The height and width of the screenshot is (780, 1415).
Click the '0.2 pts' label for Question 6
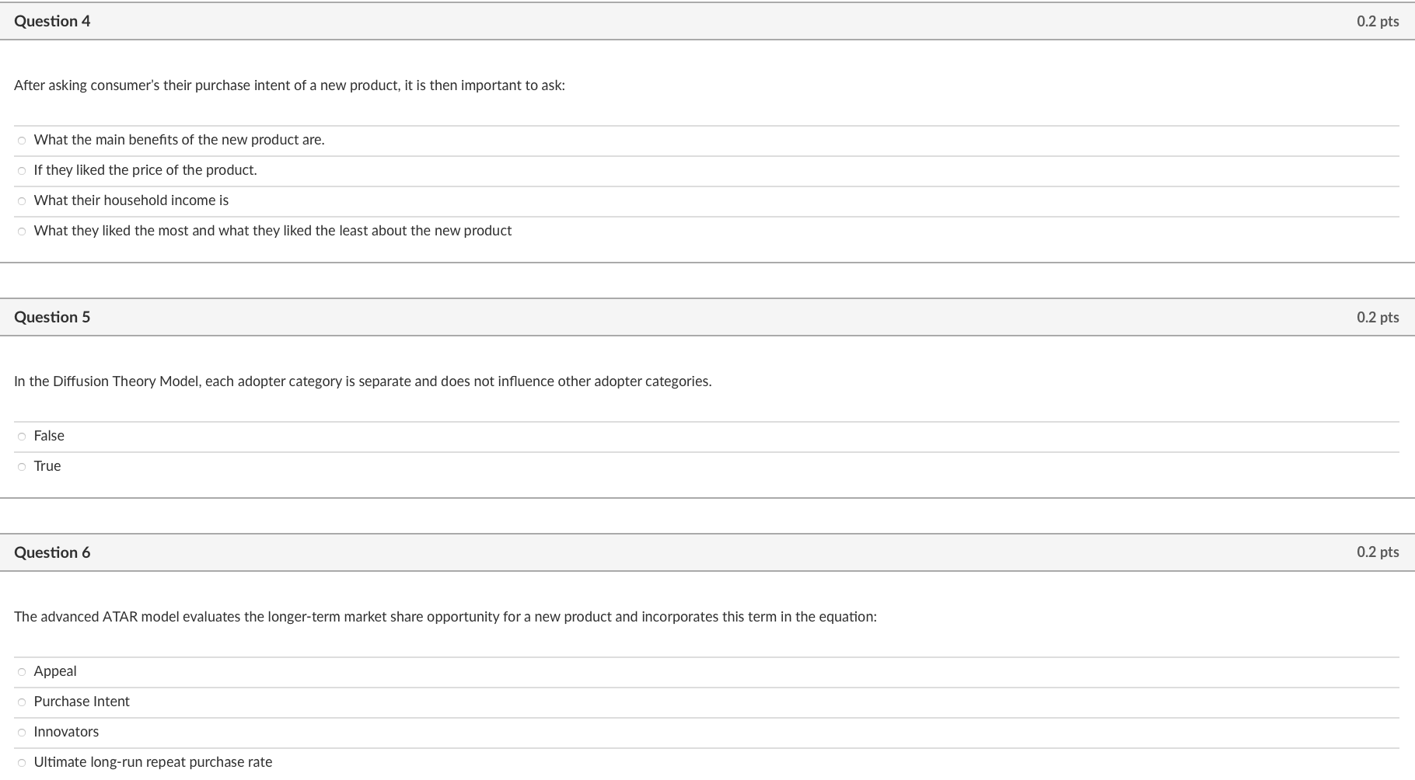pyautogui.click(x=1377, y=552)
